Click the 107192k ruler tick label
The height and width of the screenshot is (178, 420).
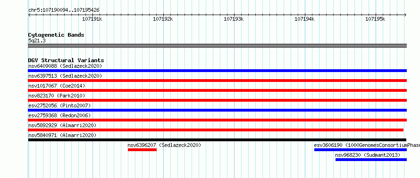(163, 19)
